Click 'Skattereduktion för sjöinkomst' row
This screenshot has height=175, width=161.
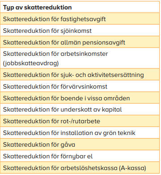tap(80, 31)
